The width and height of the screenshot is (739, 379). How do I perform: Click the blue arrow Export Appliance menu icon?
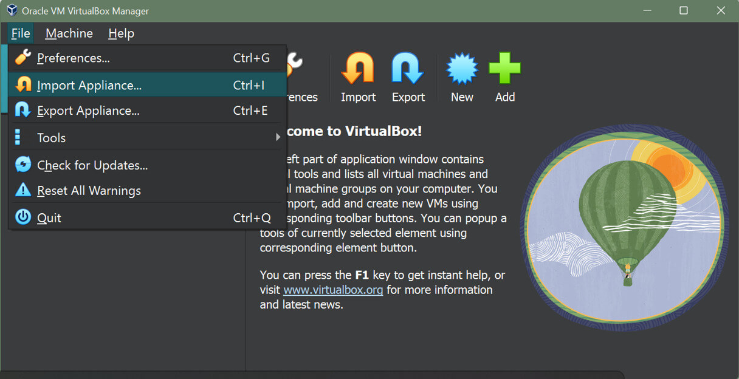coord(23,110)
